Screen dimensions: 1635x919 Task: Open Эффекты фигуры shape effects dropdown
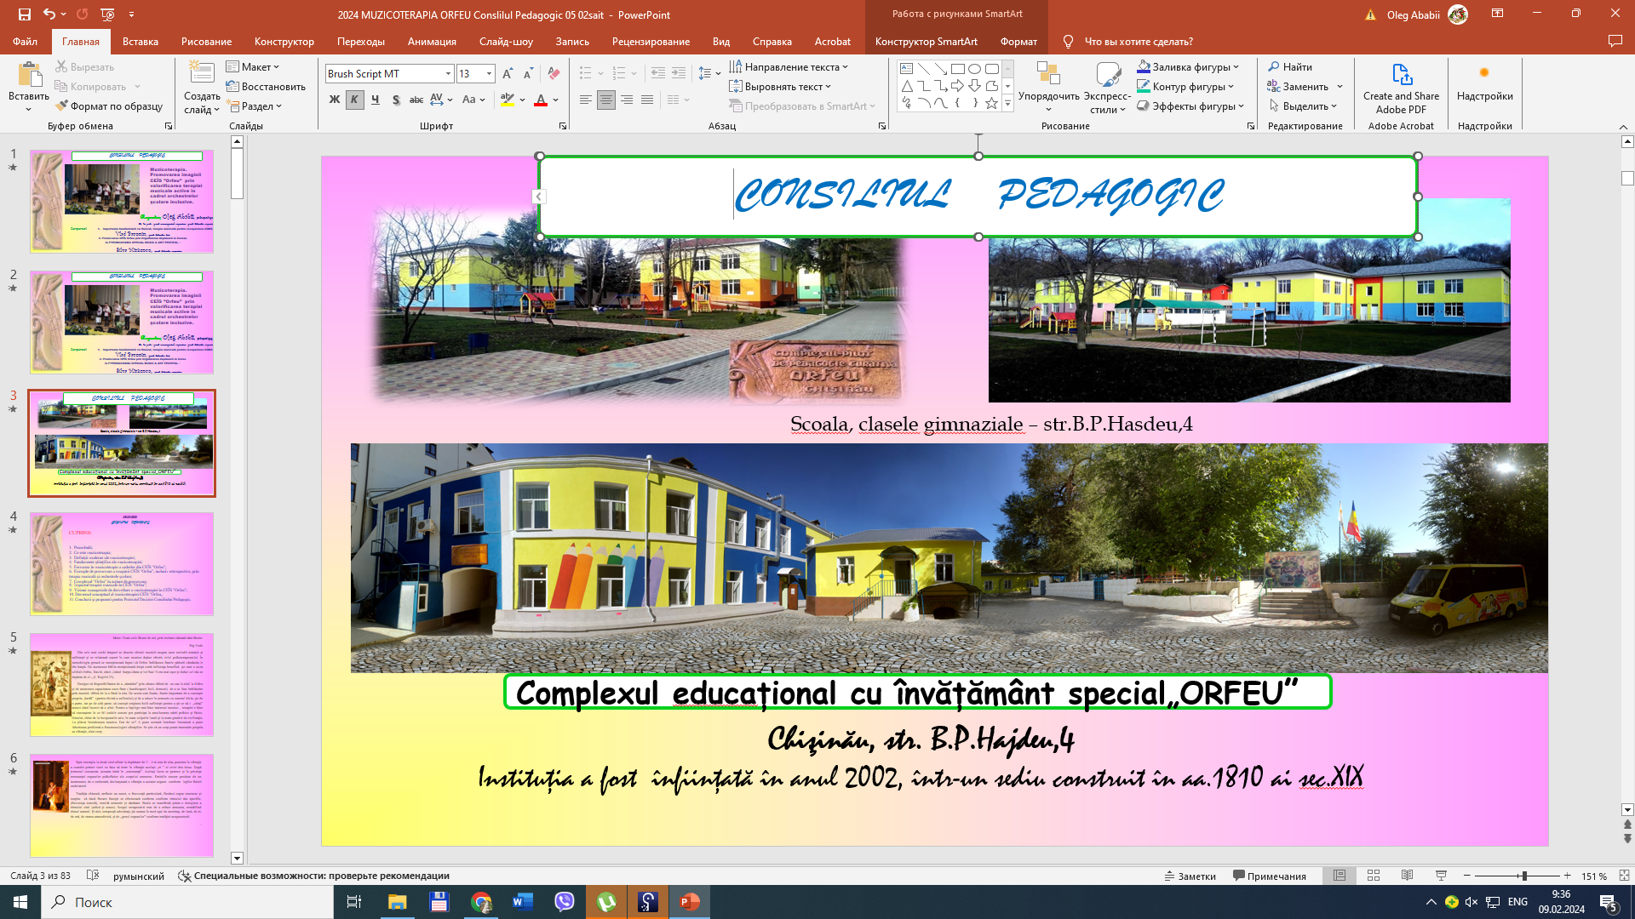click(1191, 106)
